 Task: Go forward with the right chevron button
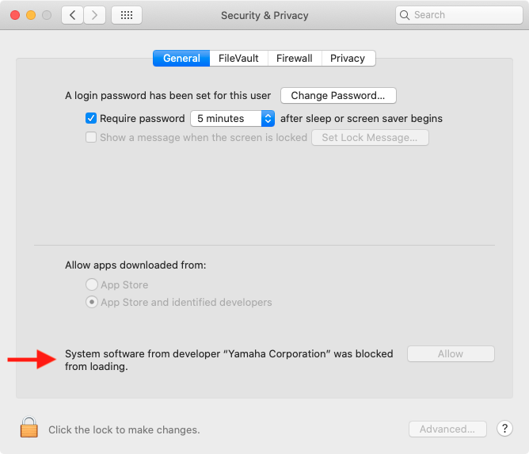point(95,15)
